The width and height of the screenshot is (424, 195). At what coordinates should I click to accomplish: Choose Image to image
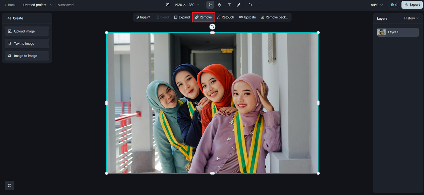tap(27, 56)
